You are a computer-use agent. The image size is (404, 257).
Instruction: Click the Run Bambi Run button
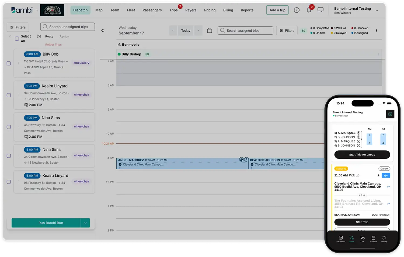[x=46, y=223]
